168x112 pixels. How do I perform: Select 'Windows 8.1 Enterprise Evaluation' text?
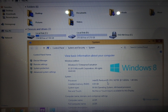83,65
